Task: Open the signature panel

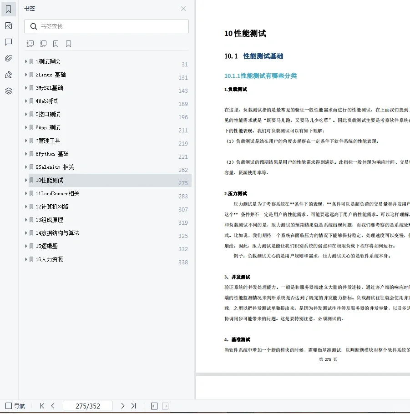Action: (x=8, y=74)
